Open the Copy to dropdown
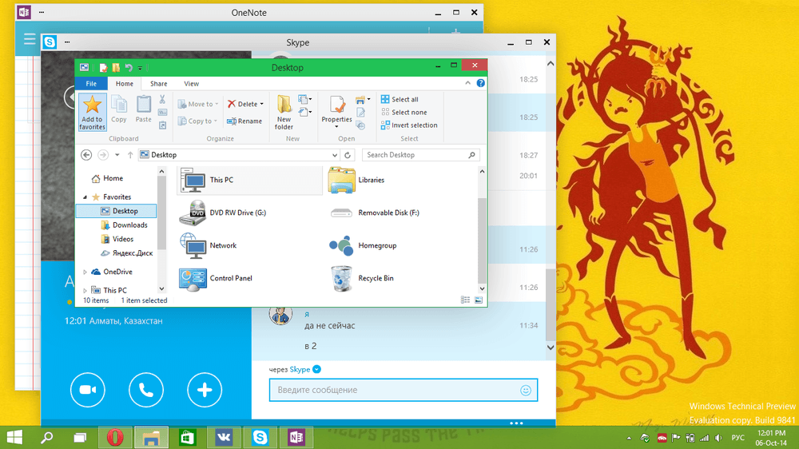 [x=197, y=121]
